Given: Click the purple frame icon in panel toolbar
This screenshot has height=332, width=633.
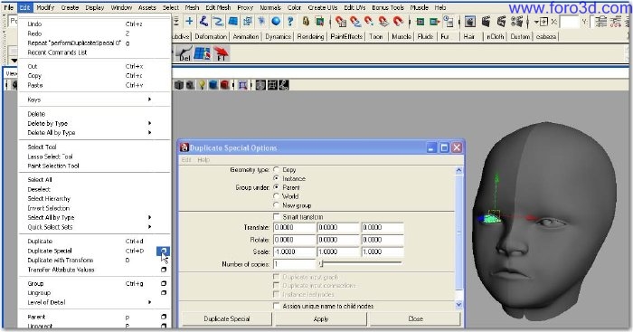Looking at the screenshot, I should [x=242, y=85].
